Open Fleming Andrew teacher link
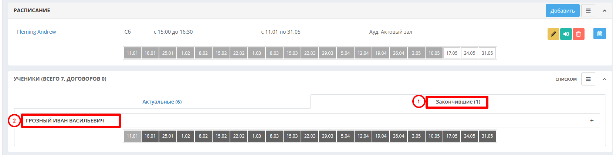This screenshot has width=613, height=155. pyautogui.click(x=37, y=32)
